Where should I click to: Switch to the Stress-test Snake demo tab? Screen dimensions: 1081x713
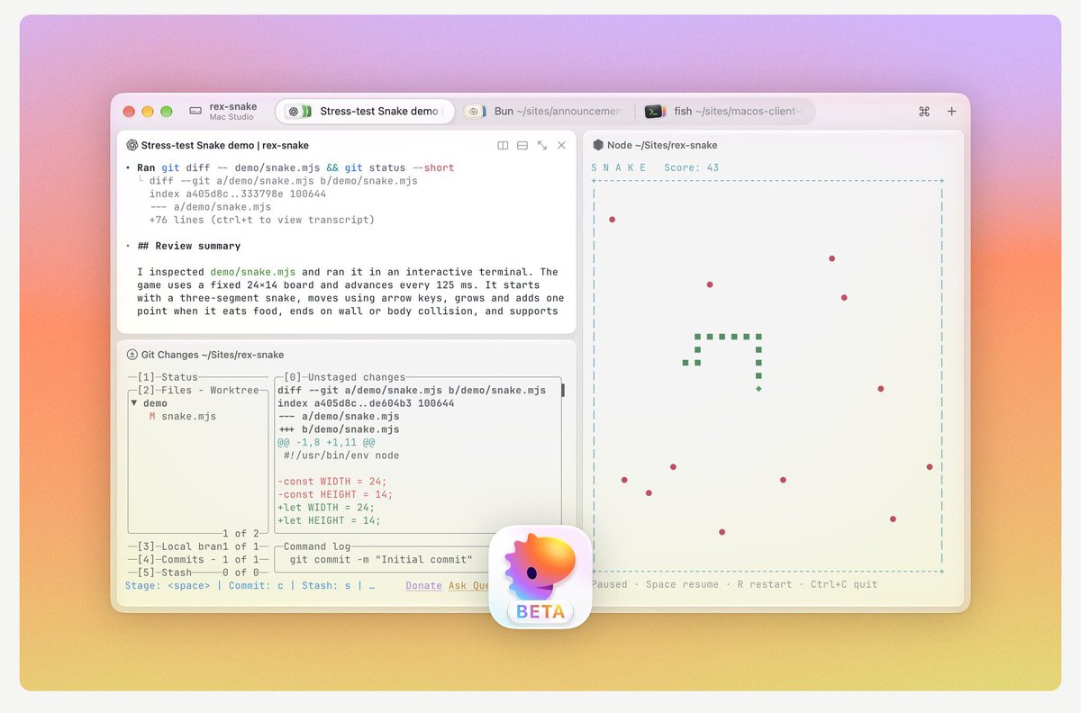click(364, 112)
